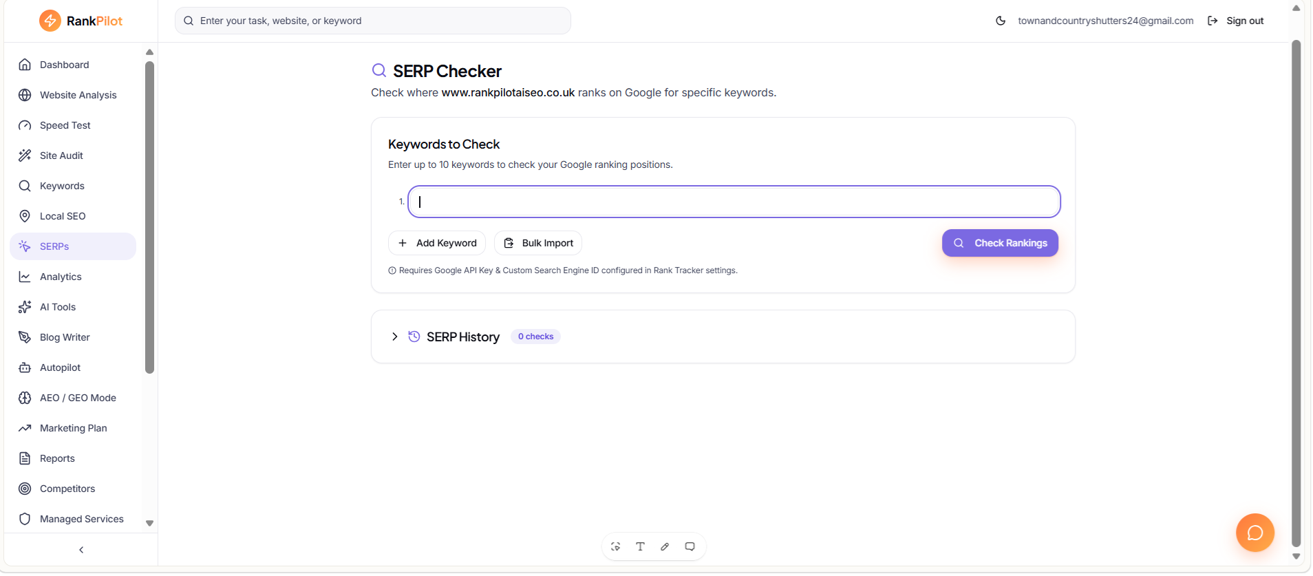This screenshot has height=576, width=1313.
Task: Navigate to Site Audit
Action: [73, 156]
